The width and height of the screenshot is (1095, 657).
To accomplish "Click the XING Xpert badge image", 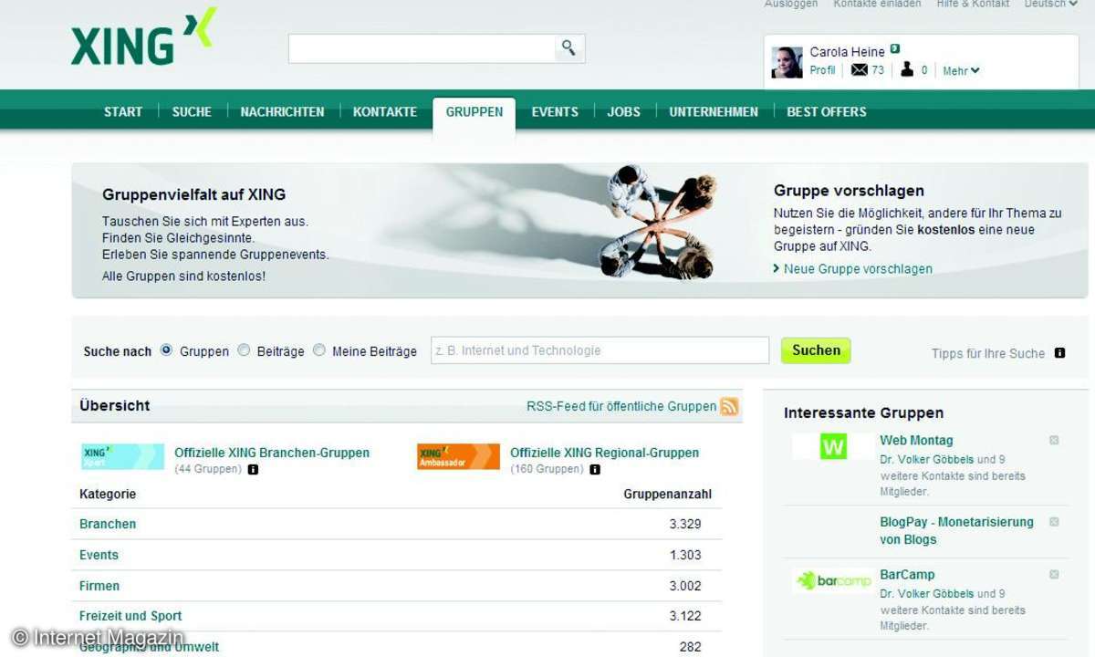I will click(122, 456).
